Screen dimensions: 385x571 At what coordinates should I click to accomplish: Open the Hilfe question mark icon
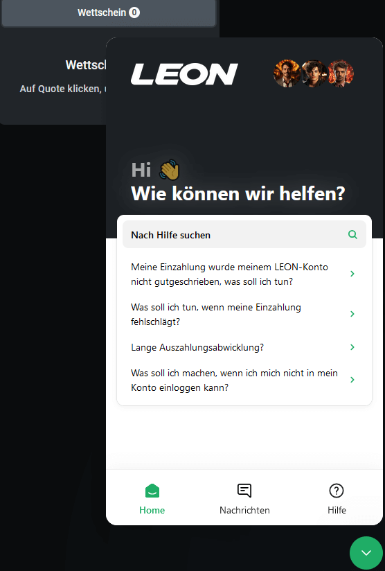pos(337,491)
